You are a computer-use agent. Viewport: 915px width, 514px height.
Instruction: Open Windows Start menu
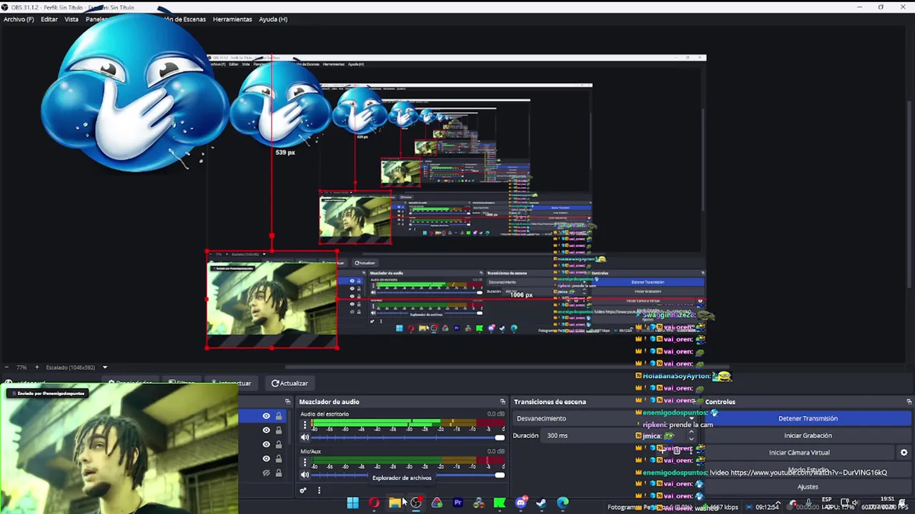click(352, 503)
